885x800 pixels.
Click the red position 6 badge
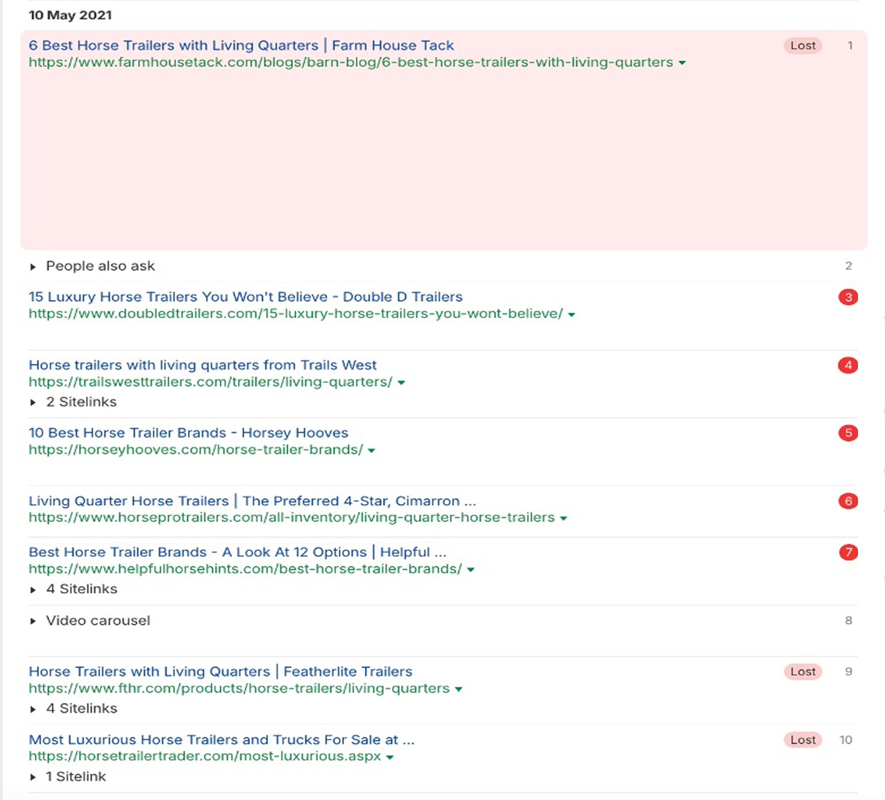848,501
